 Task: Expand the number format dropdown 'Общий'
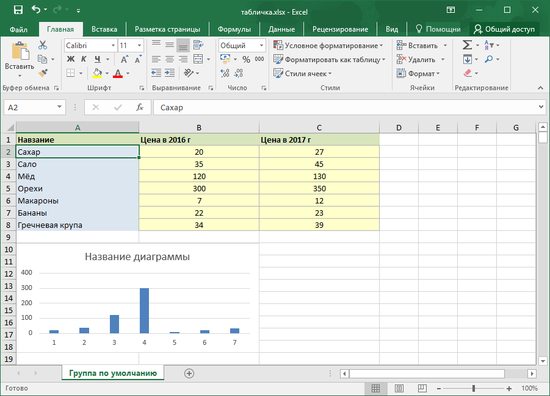(261, 46)
